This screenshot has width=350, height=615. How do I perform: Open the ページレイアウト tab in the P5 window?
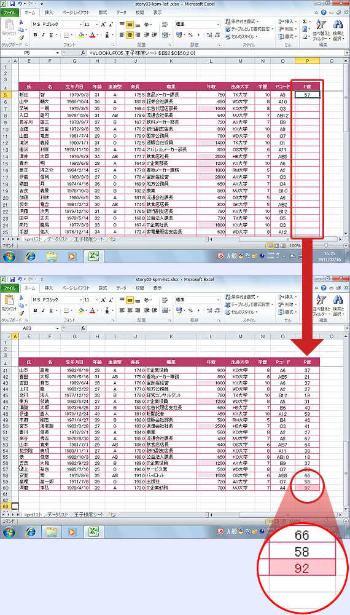(76, 12)
